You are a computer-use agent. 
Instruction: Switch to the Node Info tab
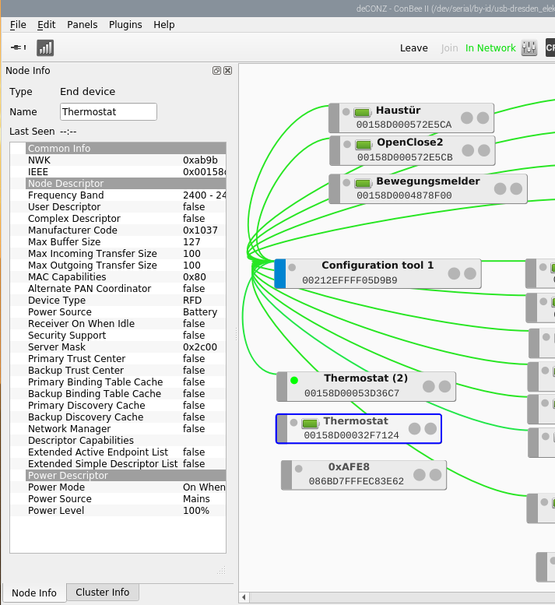point(34,593)
